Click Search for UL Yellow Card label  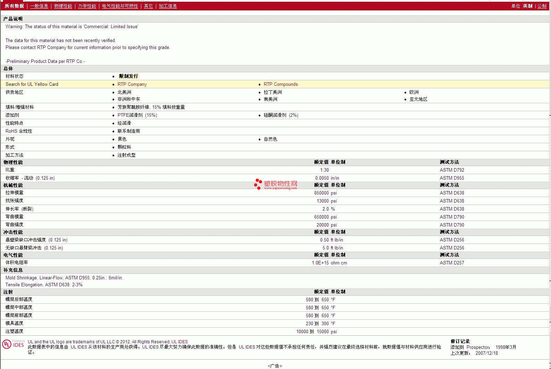click(x=32, y=84)
